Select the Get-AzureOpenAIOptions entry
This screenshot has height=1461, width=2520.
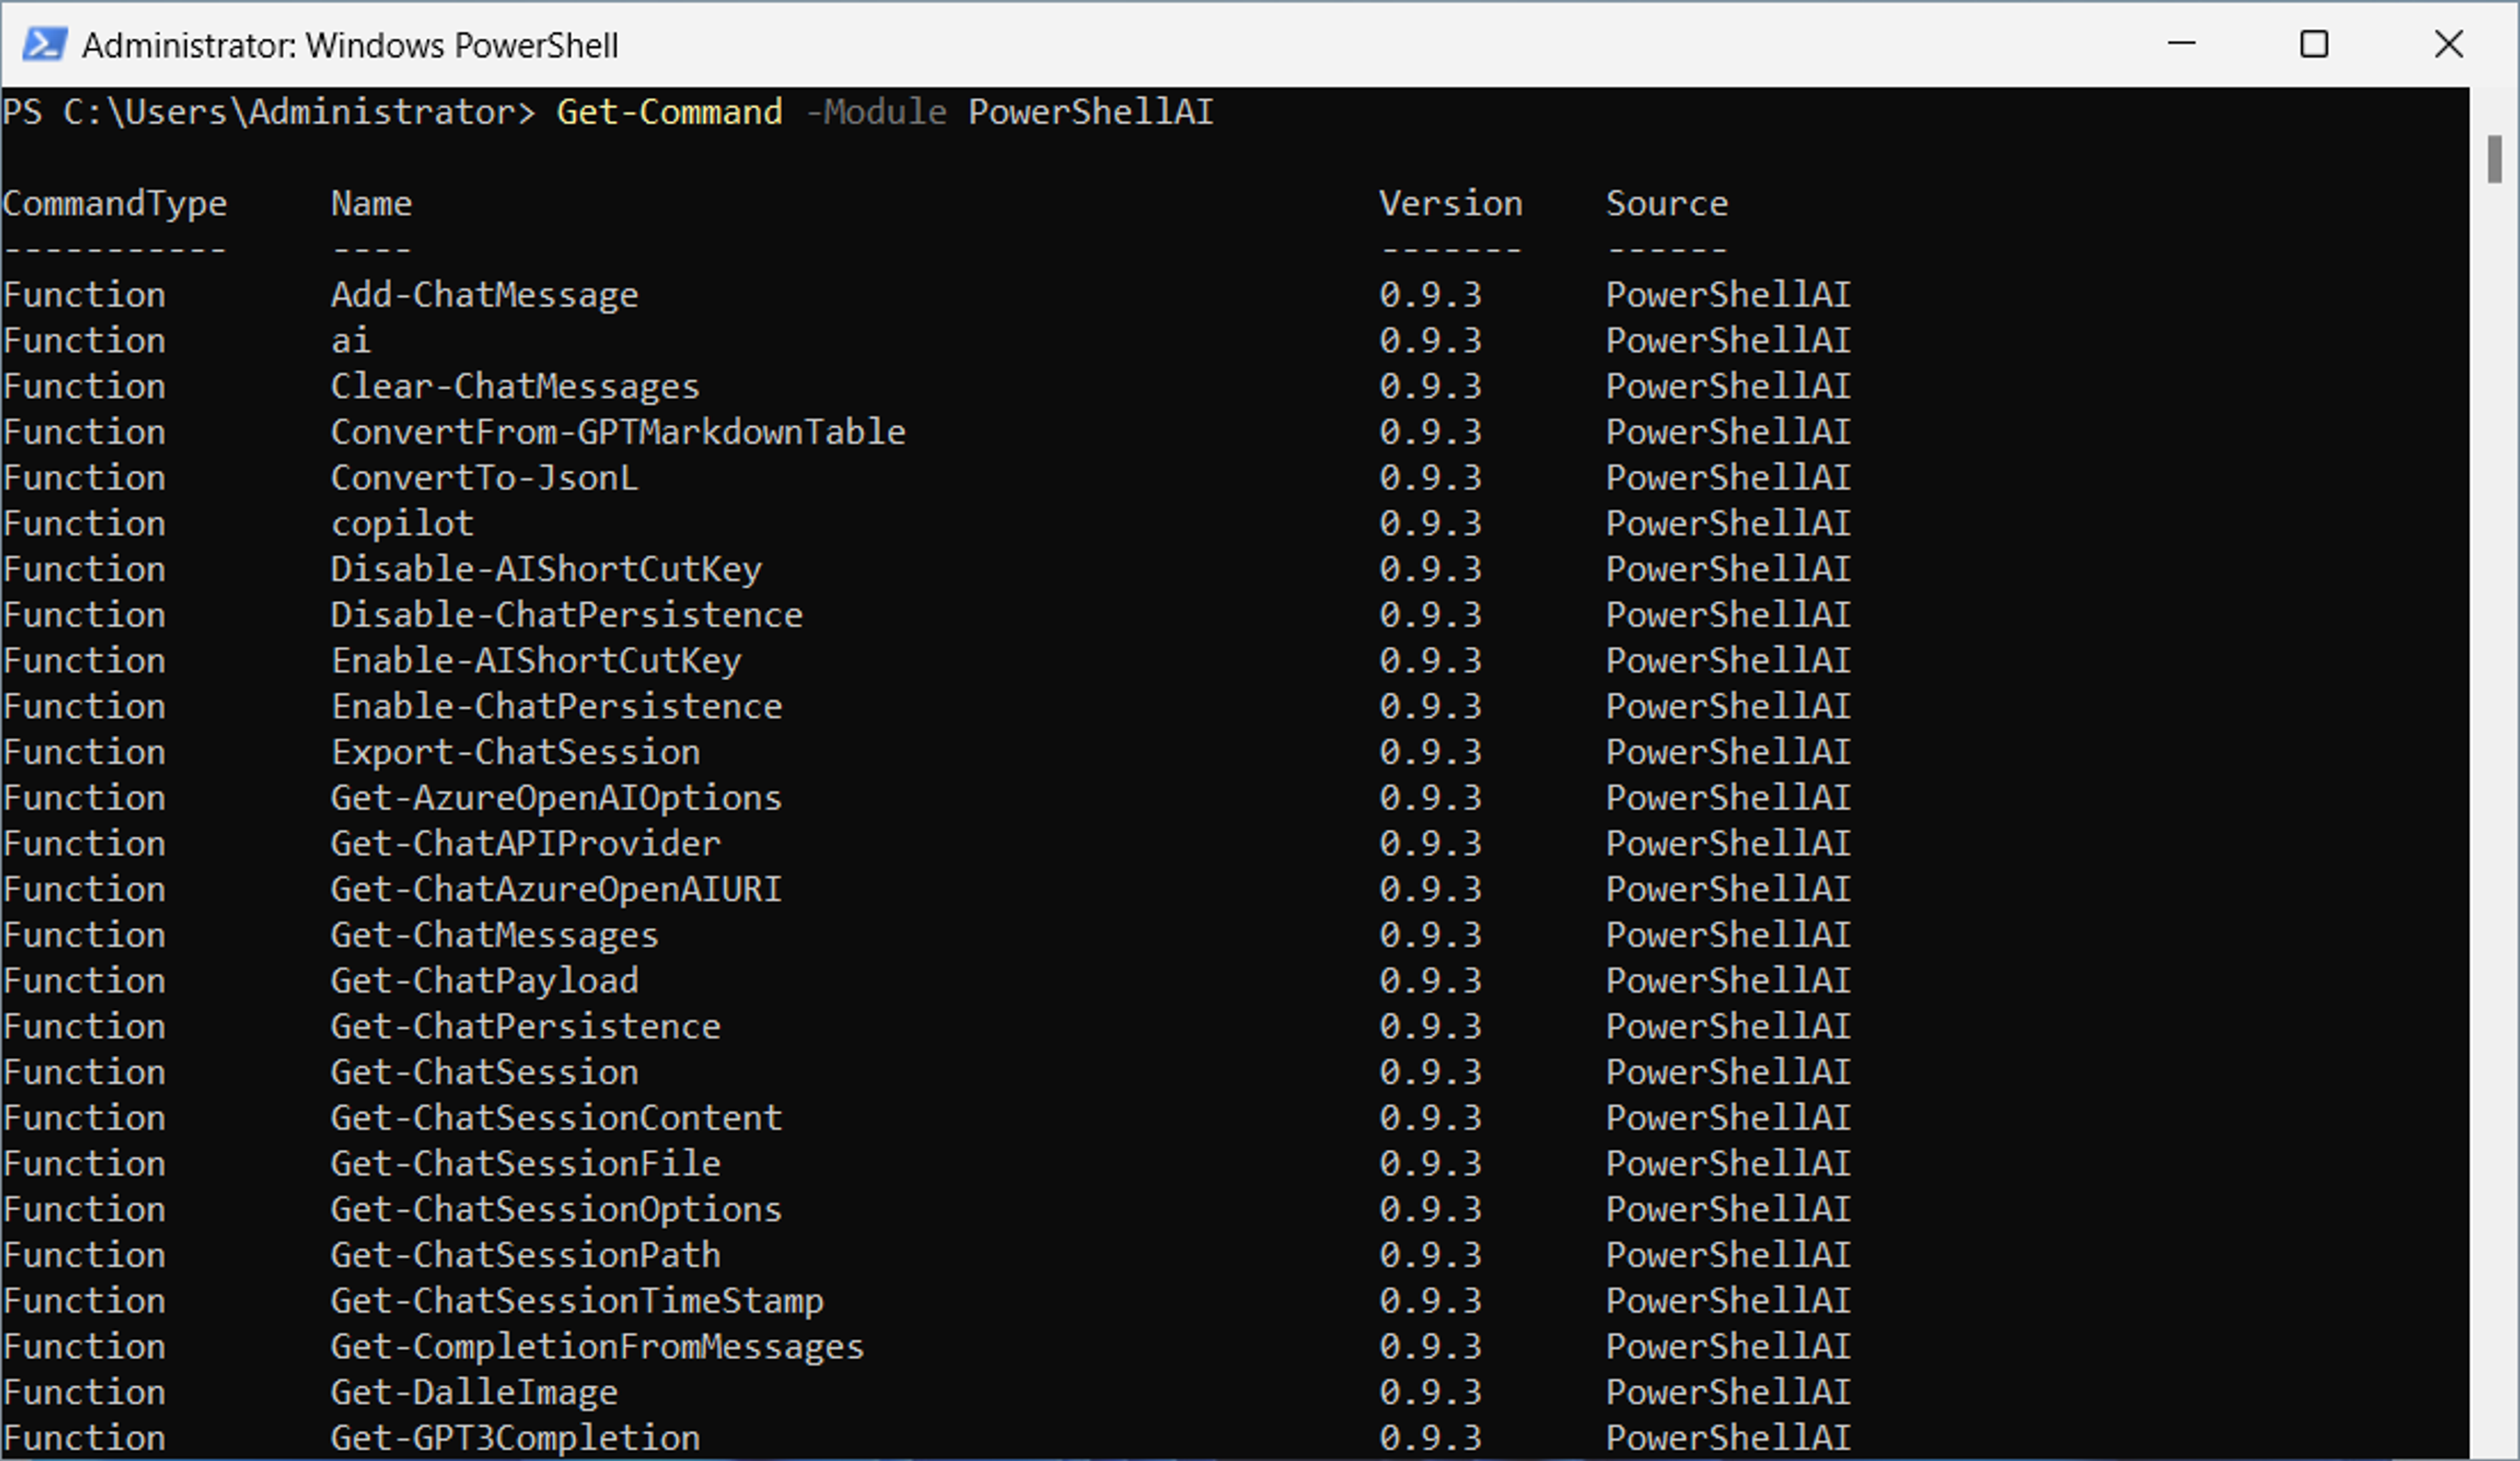(x=556, y=798)
